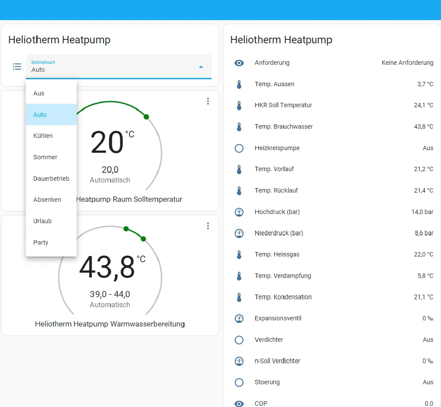This screenshot has height=407, width=441.
Task: Choose Dauerbetrieb operating mode
Action: point(51,179)
